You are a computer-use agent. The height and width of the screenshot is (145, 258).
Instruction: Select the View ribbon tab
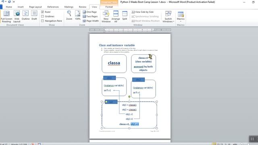[x=94, y=7]
